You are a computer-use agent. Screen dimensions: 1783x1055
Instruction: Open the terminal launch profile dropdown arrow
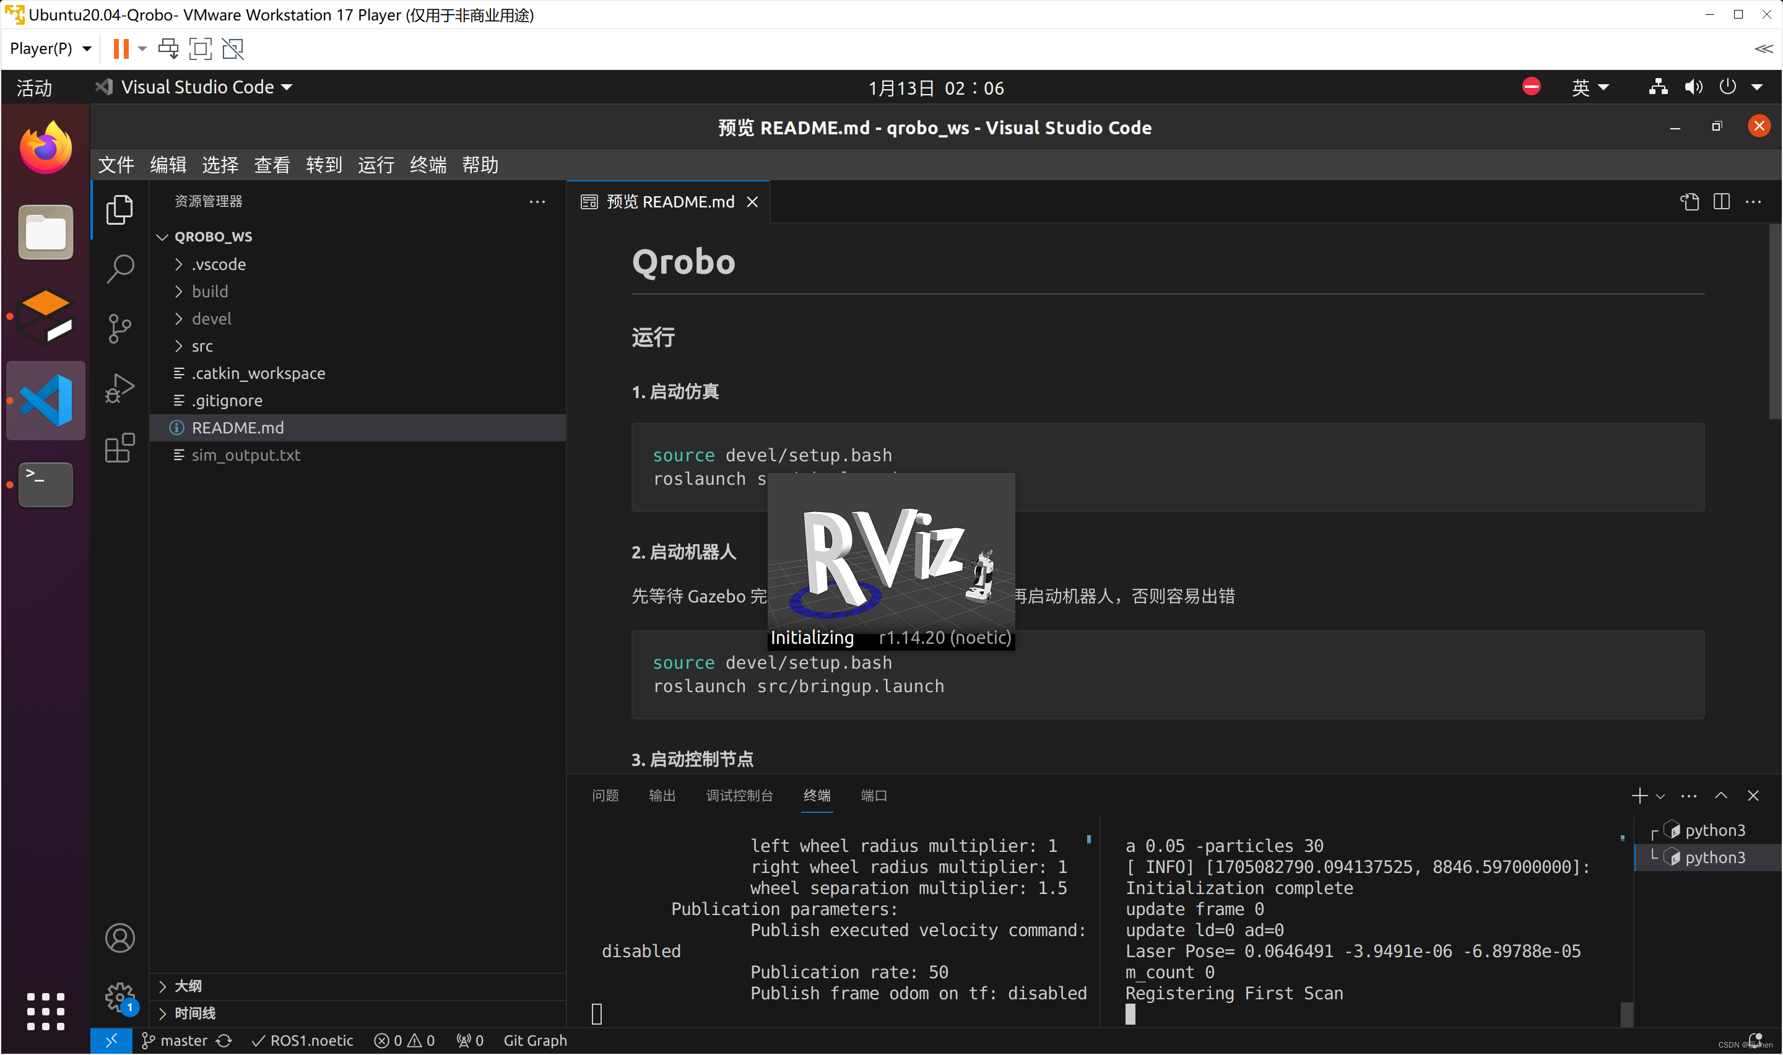click(x=1660, y=796)
